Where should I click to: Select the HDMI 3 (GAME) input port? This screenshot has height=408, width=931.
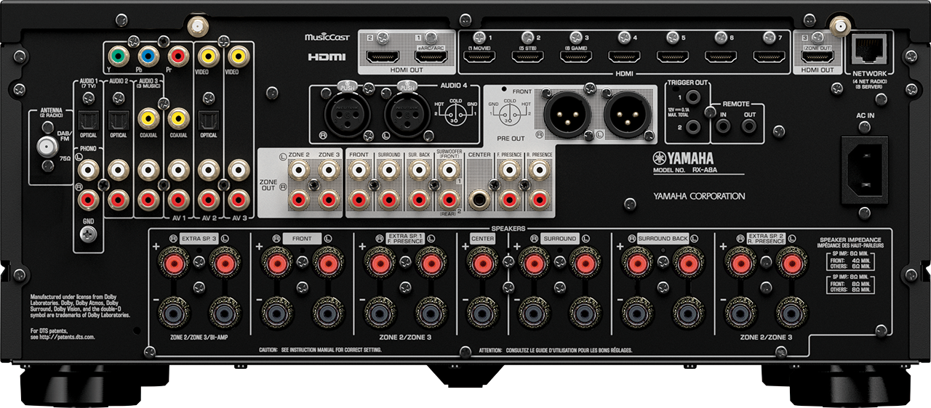575,56
